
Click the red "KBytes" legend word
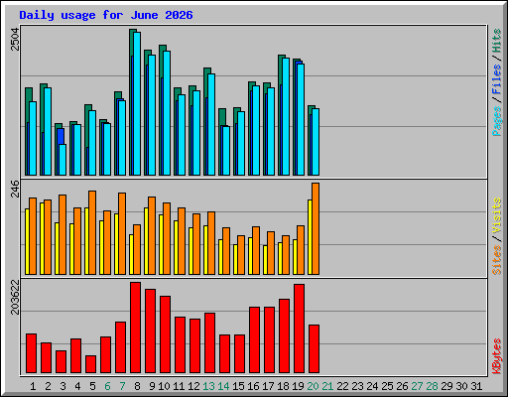tap(496, 356)
